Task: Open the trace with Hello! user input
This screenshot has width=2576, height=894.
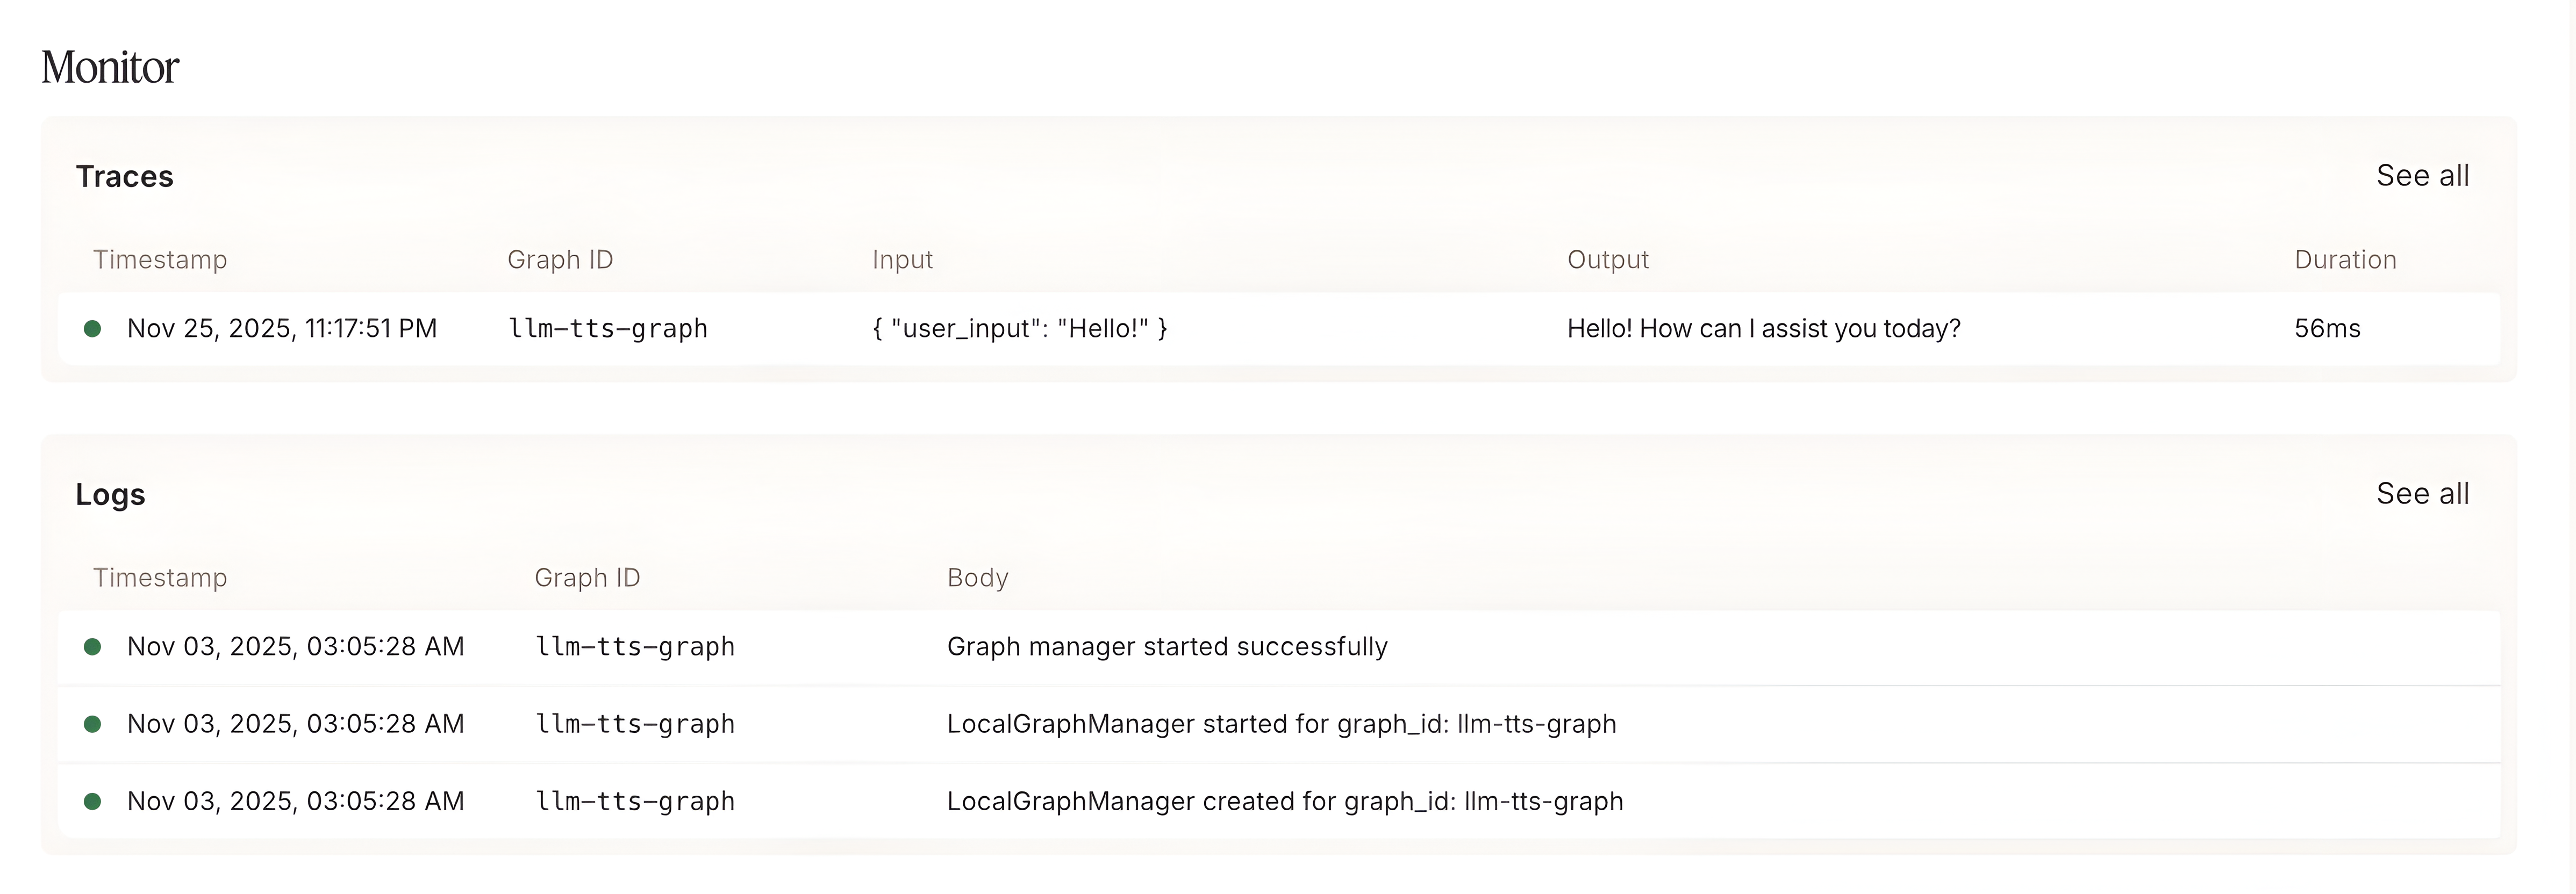Action: point(1019,329)
